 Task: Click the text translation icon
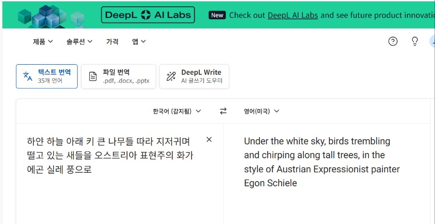click(28, 76)
